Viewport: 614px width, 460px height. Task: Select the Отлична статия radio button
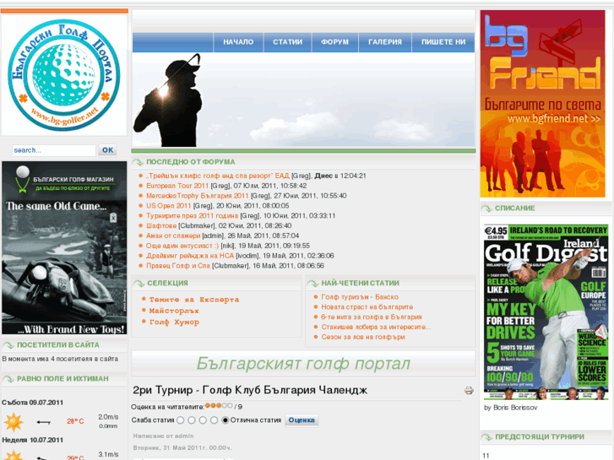point(225,420)
